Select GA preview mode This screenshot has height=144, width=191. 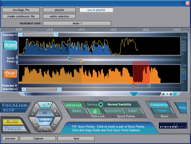tap(45, 105)
